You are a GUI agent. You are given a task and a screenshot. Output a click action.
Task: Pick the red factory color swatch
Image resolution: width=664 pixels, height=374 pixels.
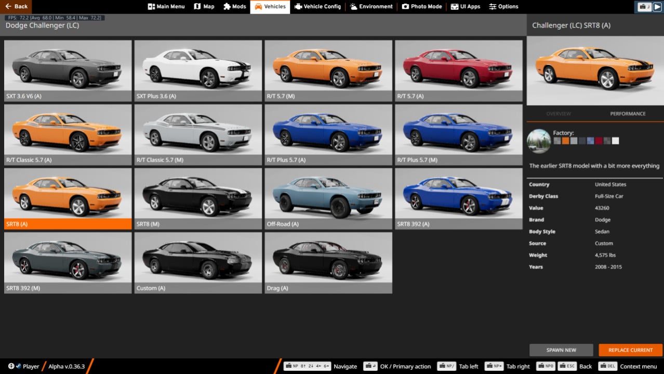point(599,141)
